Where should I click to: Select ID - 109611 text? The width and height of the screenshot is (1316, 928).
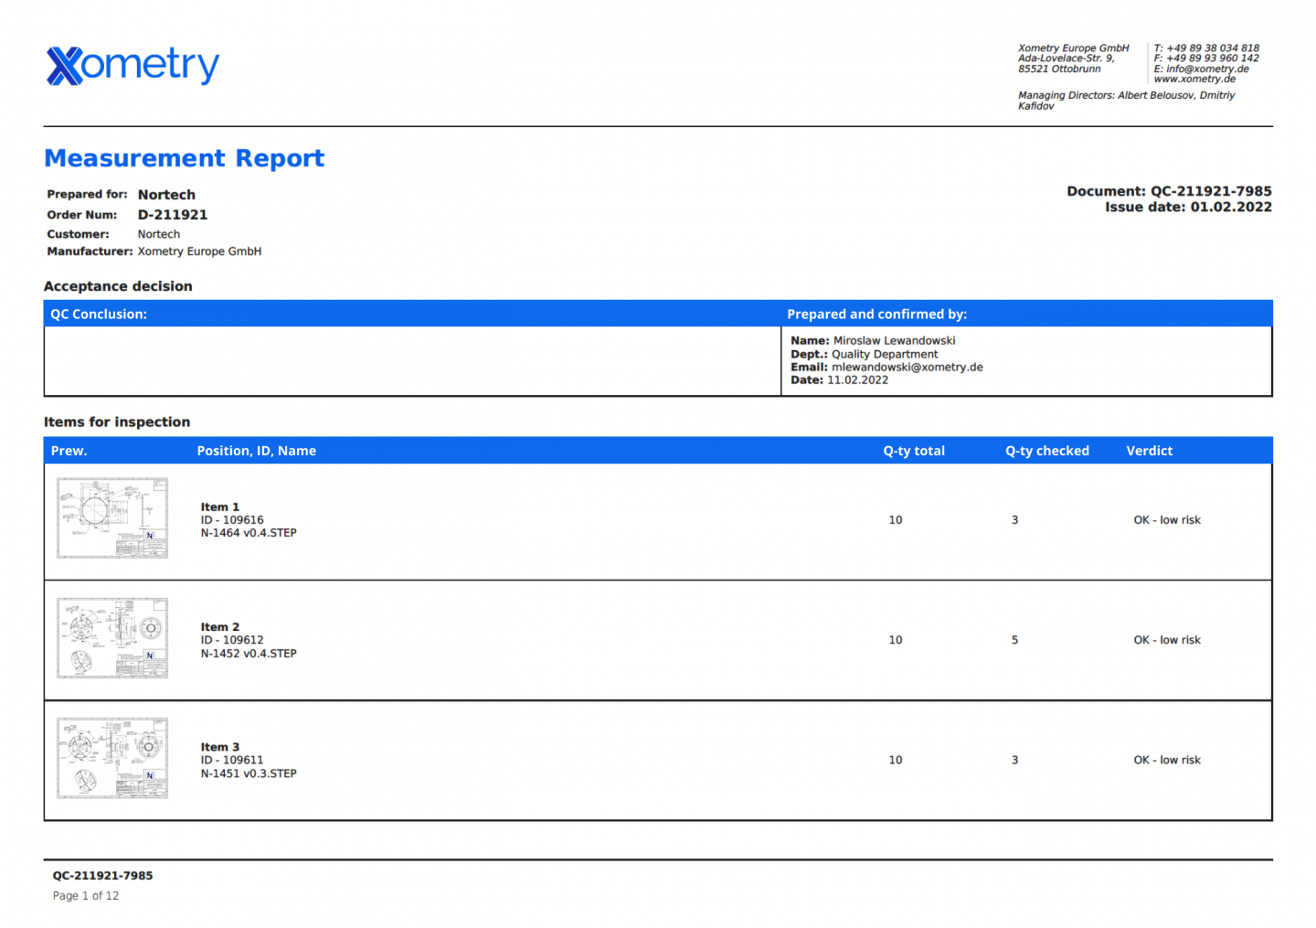pos(232,760)
